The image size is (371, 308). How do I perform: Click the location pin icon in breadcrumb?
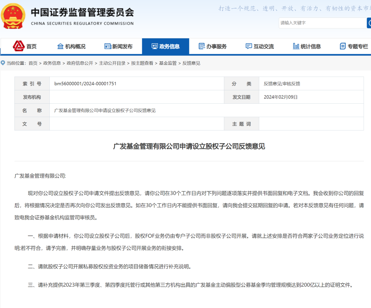(x=3, y=63)
